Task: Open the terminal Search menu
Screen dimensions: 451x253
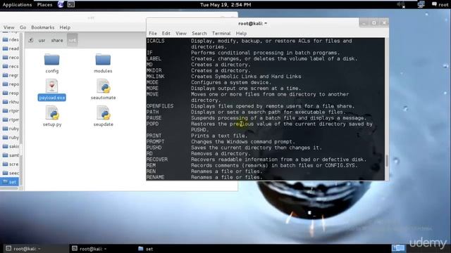Action: 199,33
